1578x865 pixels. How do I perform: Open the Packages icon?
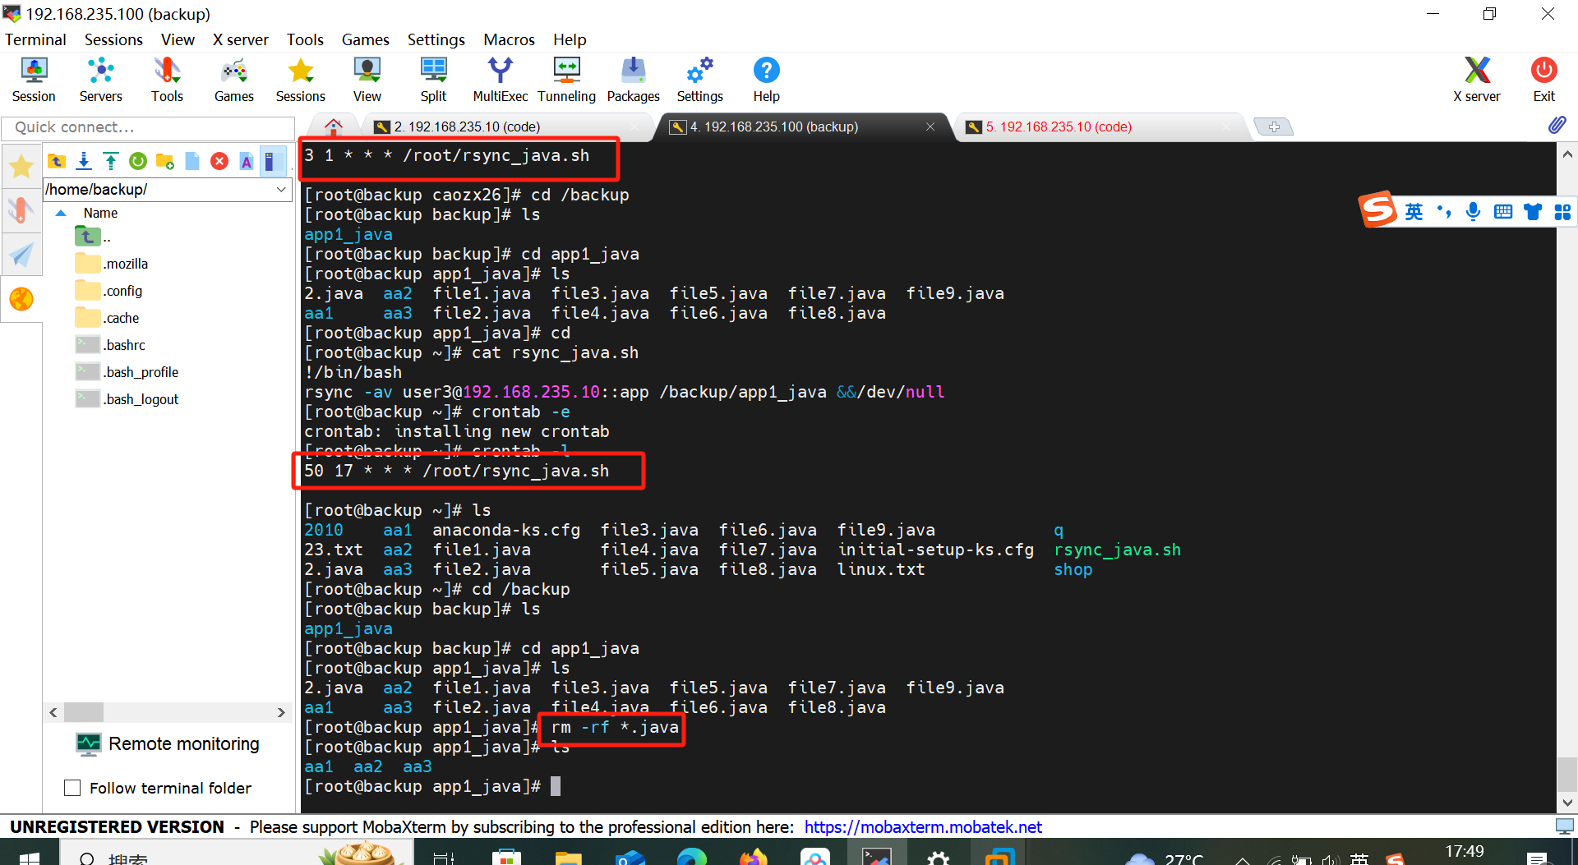coord(634,80)
